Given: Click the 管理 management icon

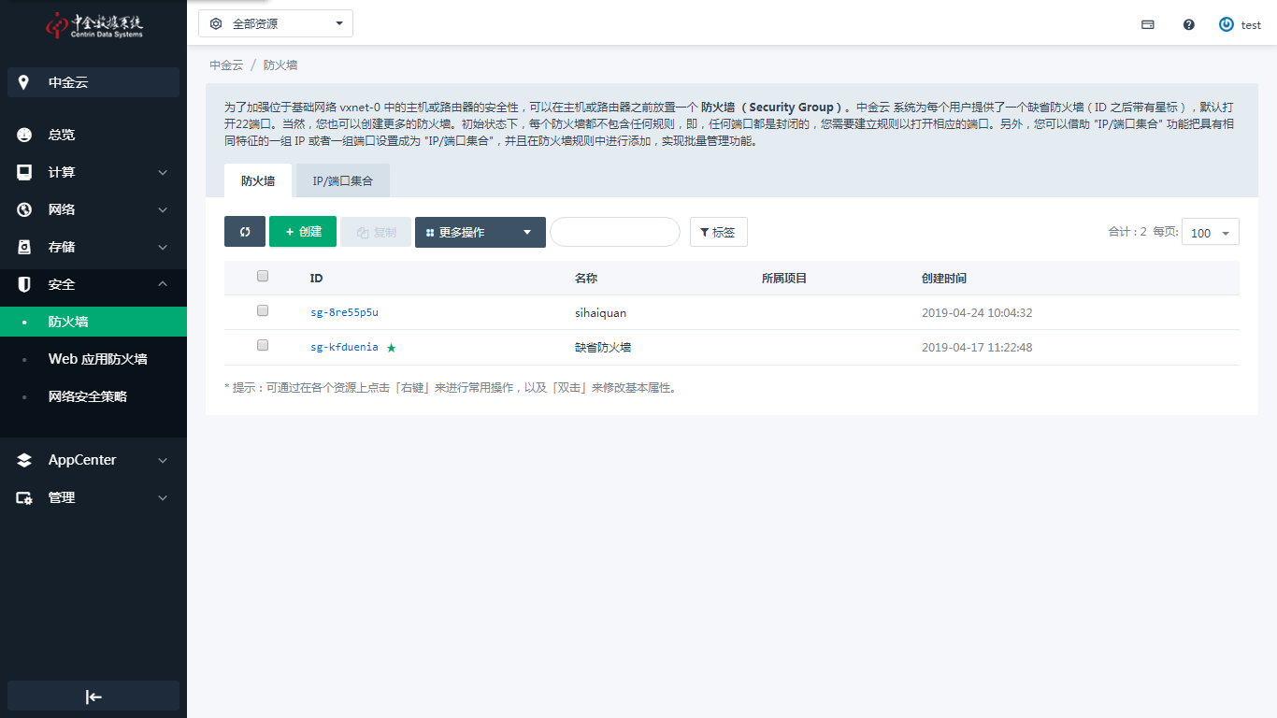Looking at the screenshot, I should tap(24, 497).
